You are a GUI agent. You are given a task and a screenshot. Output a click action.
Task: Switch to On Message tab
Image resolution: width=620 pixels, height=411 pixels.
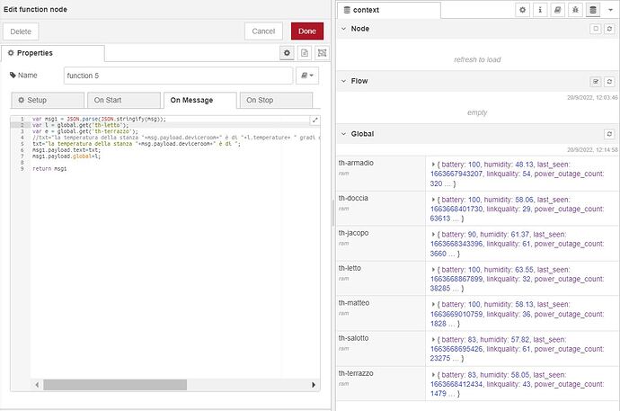pos(200,101)
